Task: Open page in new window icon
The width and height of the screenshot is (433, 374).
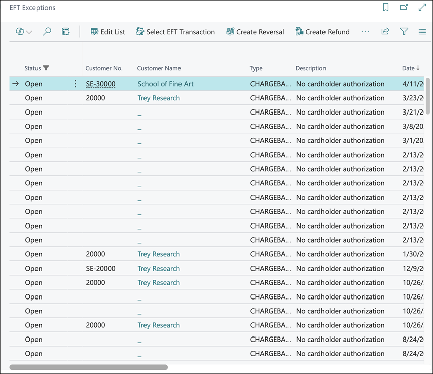Action: pyautogui.click(x=404, y=7)
